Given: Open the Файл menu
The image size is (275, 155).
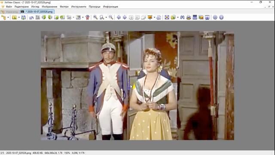Looking at the screenshot, I should tap(9, 7).
